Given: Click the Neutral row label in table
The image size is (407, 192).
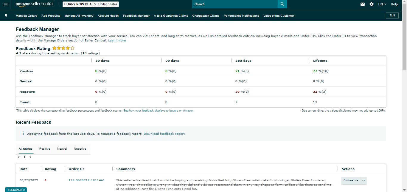Looking at the screenshot, I should [26, 81].
